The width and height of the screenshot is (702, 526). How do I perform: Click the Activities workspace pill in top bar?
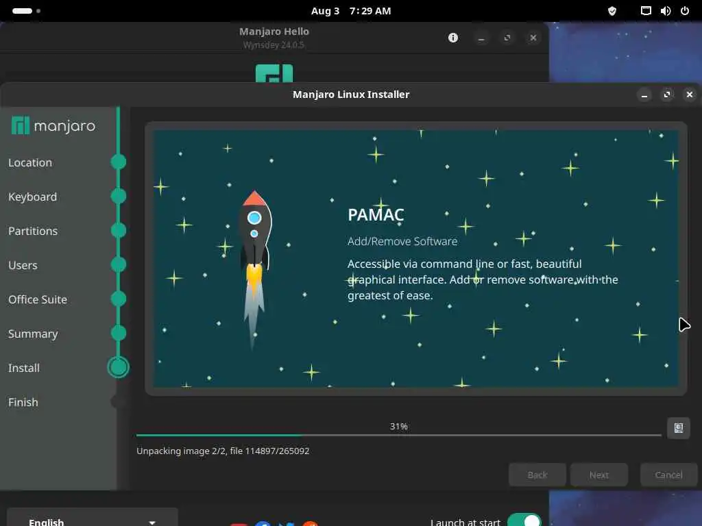click(x=22, y=11)
